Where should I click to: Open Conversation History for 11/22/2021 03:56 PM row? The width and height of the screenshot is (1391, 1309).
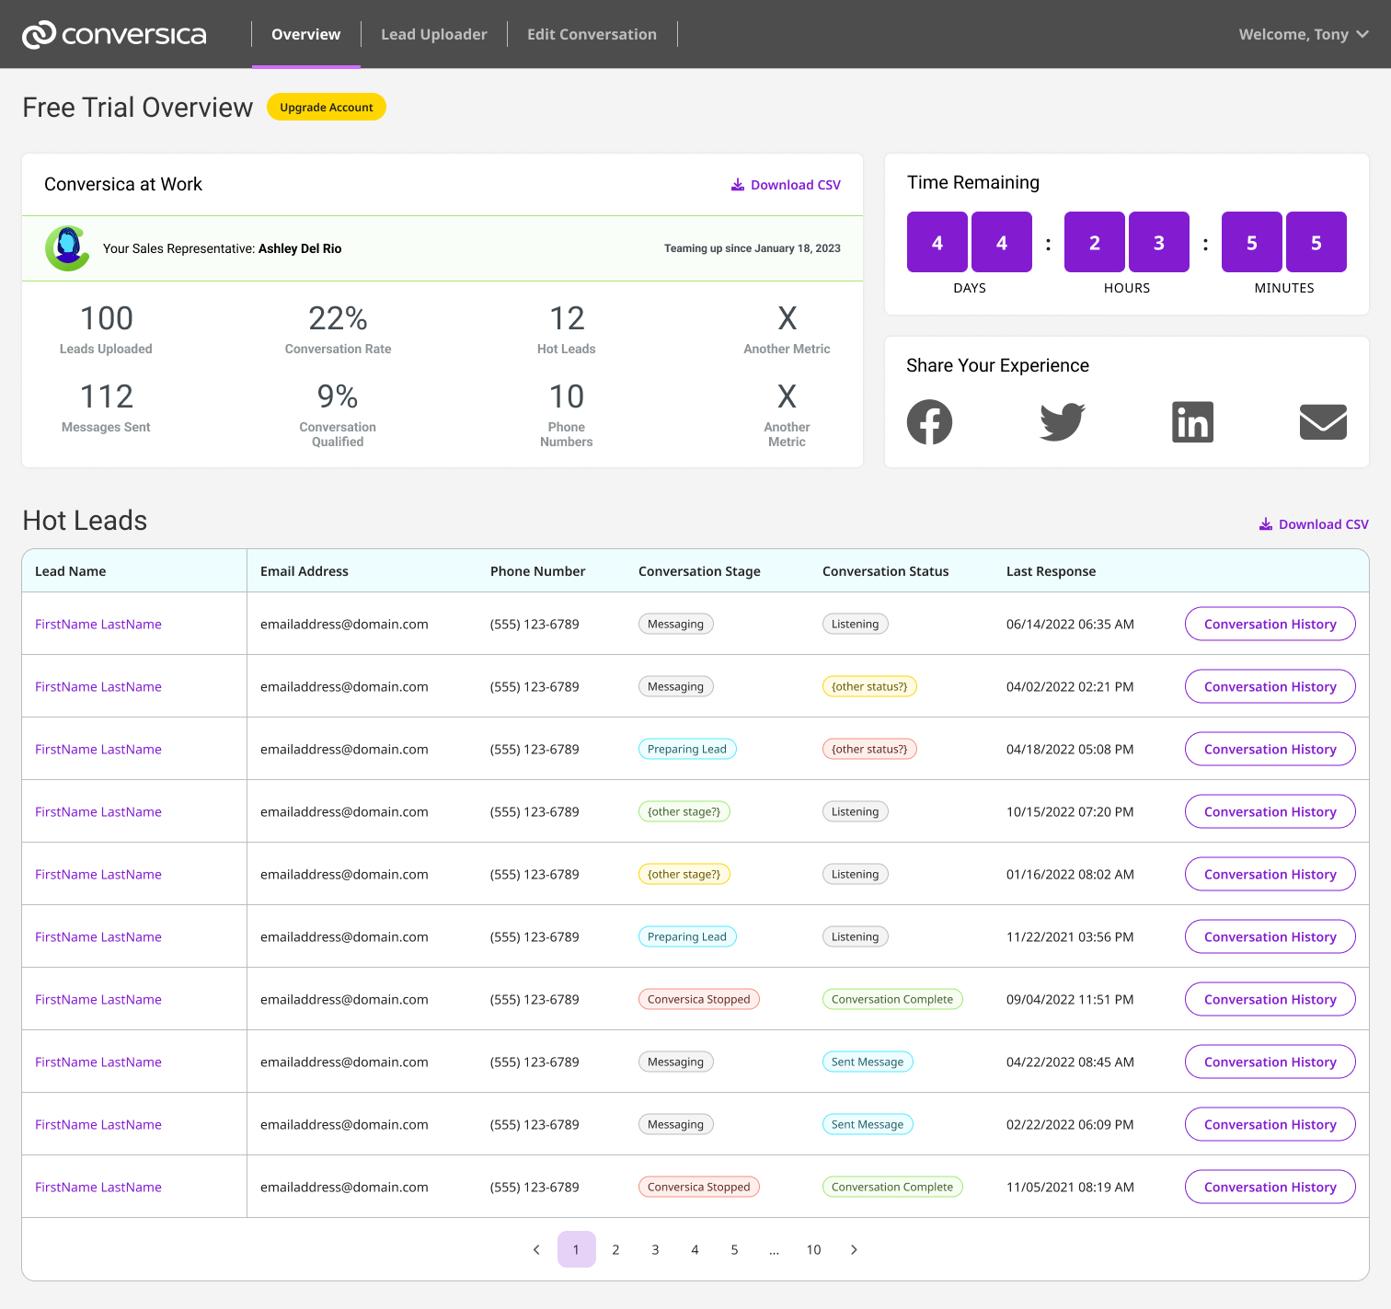point(1270,936)
